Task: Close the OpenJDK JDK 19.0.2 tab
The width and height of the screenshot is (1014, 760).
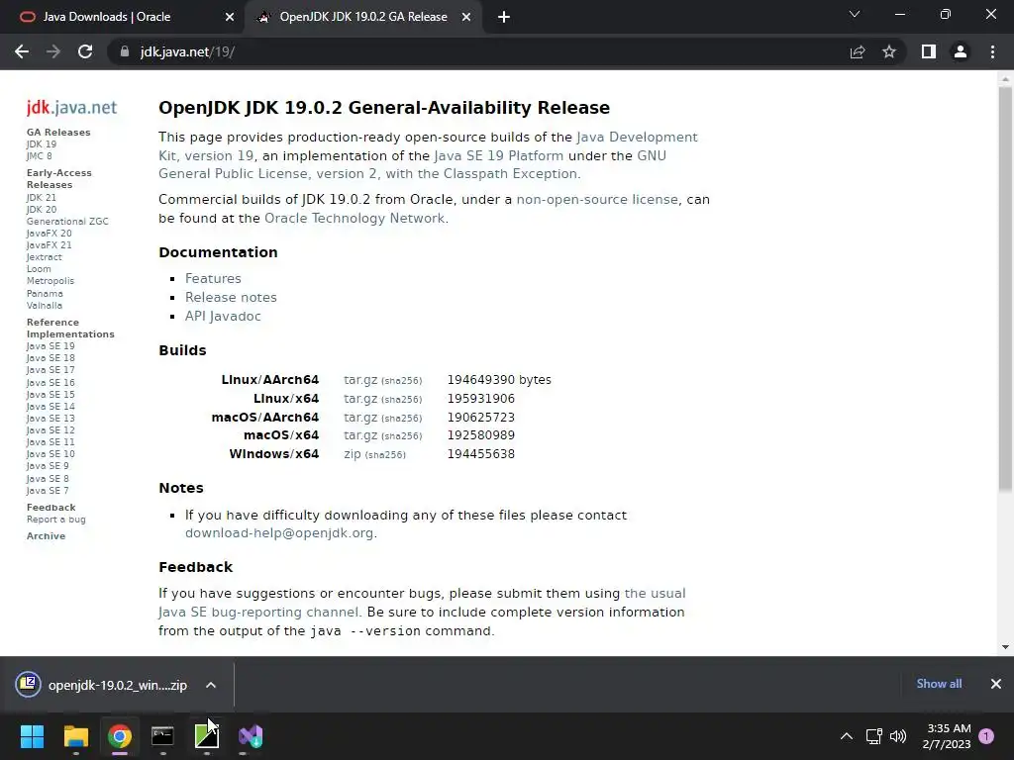Action: click(466, 18)
